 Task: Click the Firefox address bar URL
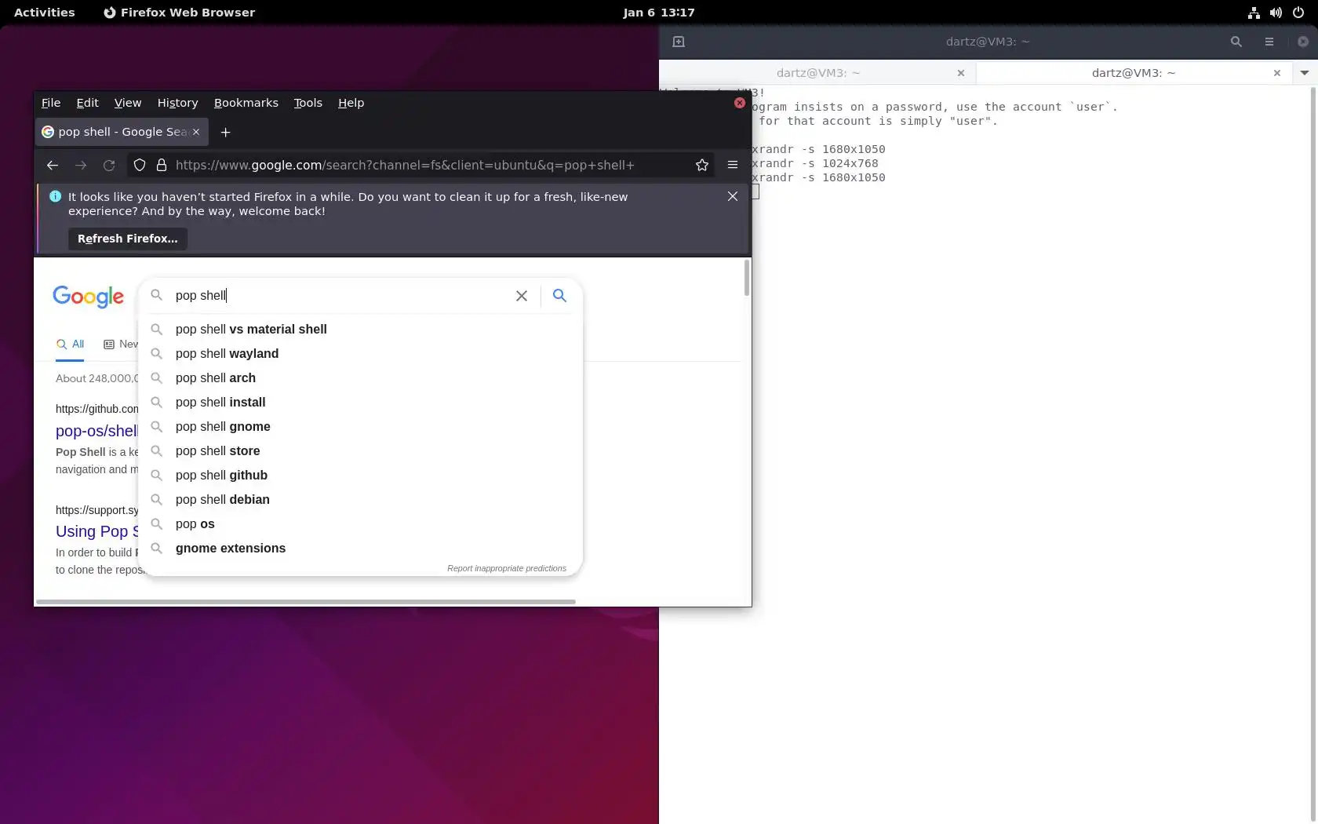point(405,165)
